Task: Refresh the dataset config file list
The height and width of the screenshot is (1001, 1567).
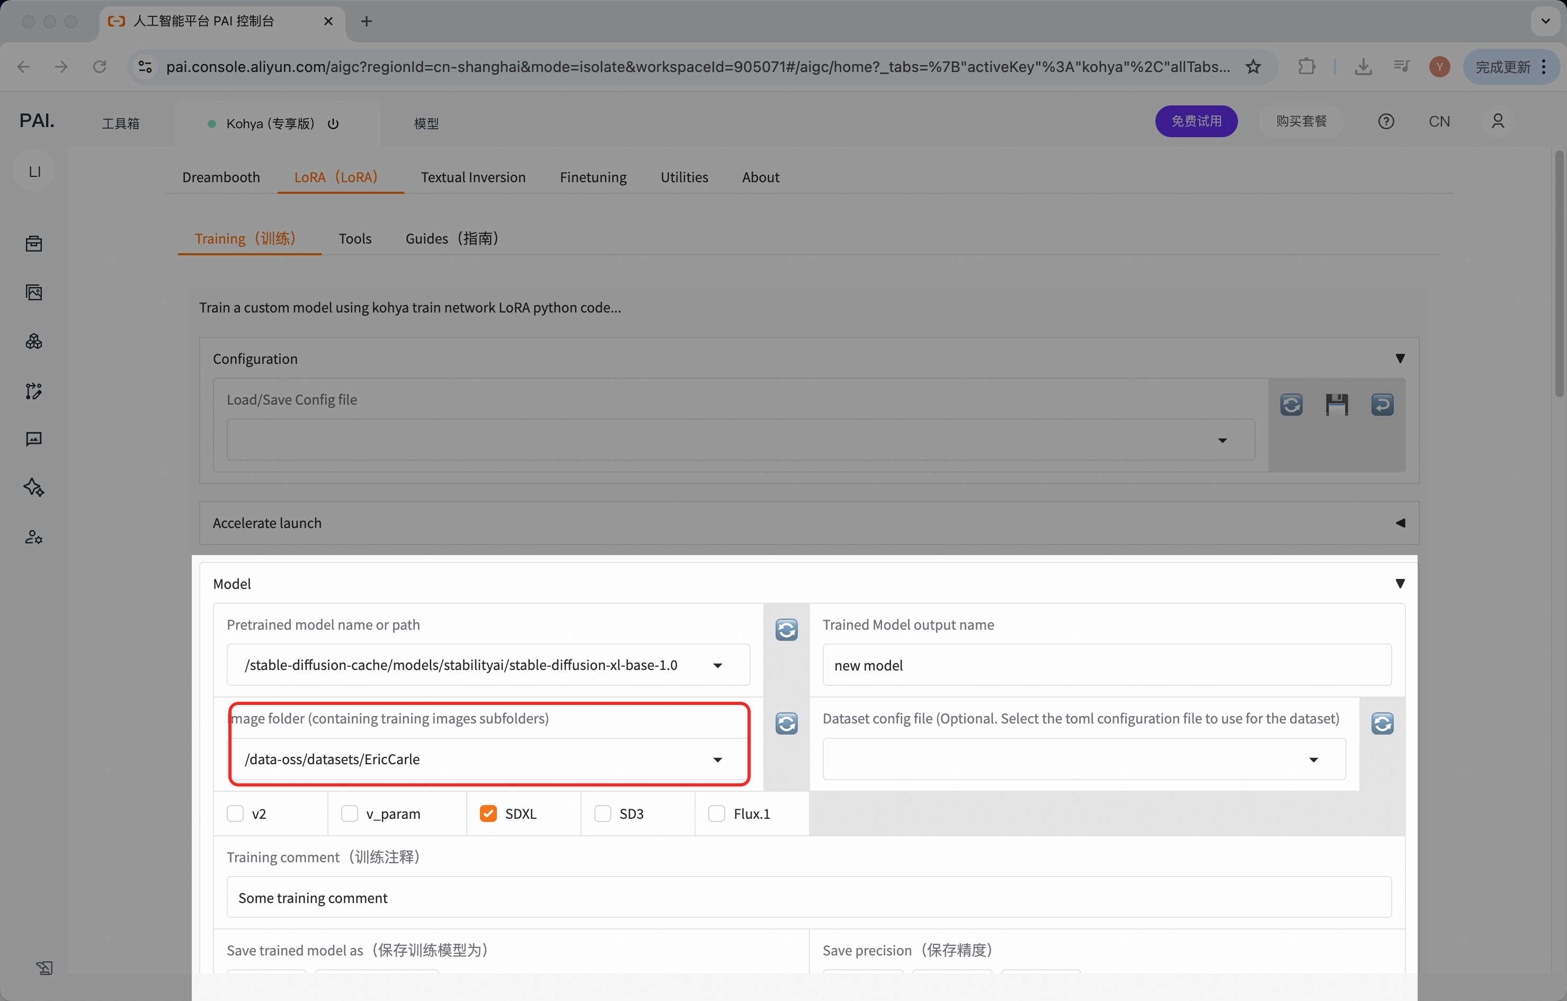Action: pos(1382,723)
